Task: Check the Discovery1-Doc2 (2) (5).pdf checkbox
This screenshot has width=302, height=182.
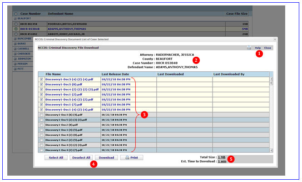Action: tap(41, 140)
